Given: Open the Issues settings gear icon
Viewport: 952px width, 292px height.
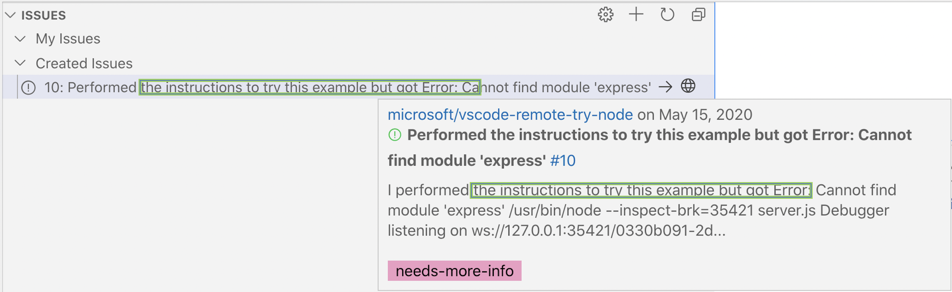Looking at the screenshot, I should pyautogui.click(x=605, y=15).
